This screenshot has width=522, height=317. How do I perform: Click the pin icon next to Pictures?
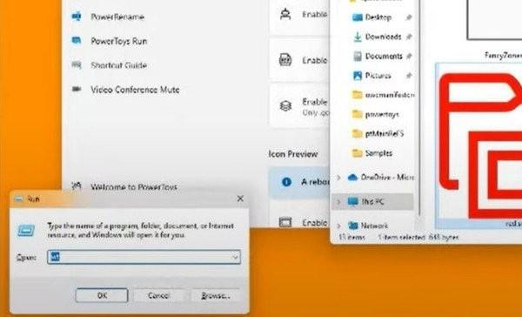click(409, 76)
